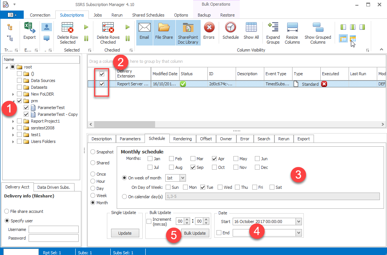
Task: Expand the Report Project1 tree node
Action: tap(13, 121)
